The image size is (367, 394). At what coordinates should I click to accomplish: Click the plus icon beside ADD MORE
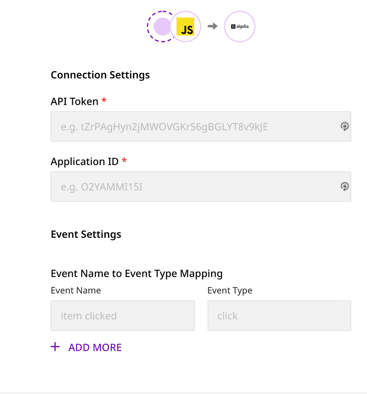55,347
